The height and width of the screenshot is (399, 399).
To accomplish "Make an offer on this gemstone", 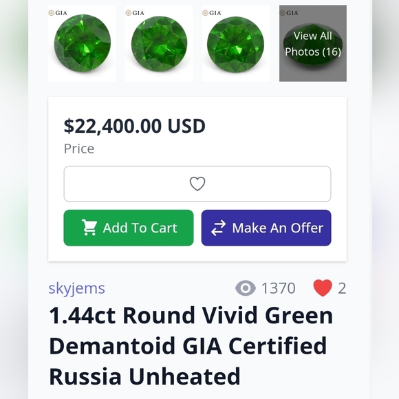I will coord(266,228).
